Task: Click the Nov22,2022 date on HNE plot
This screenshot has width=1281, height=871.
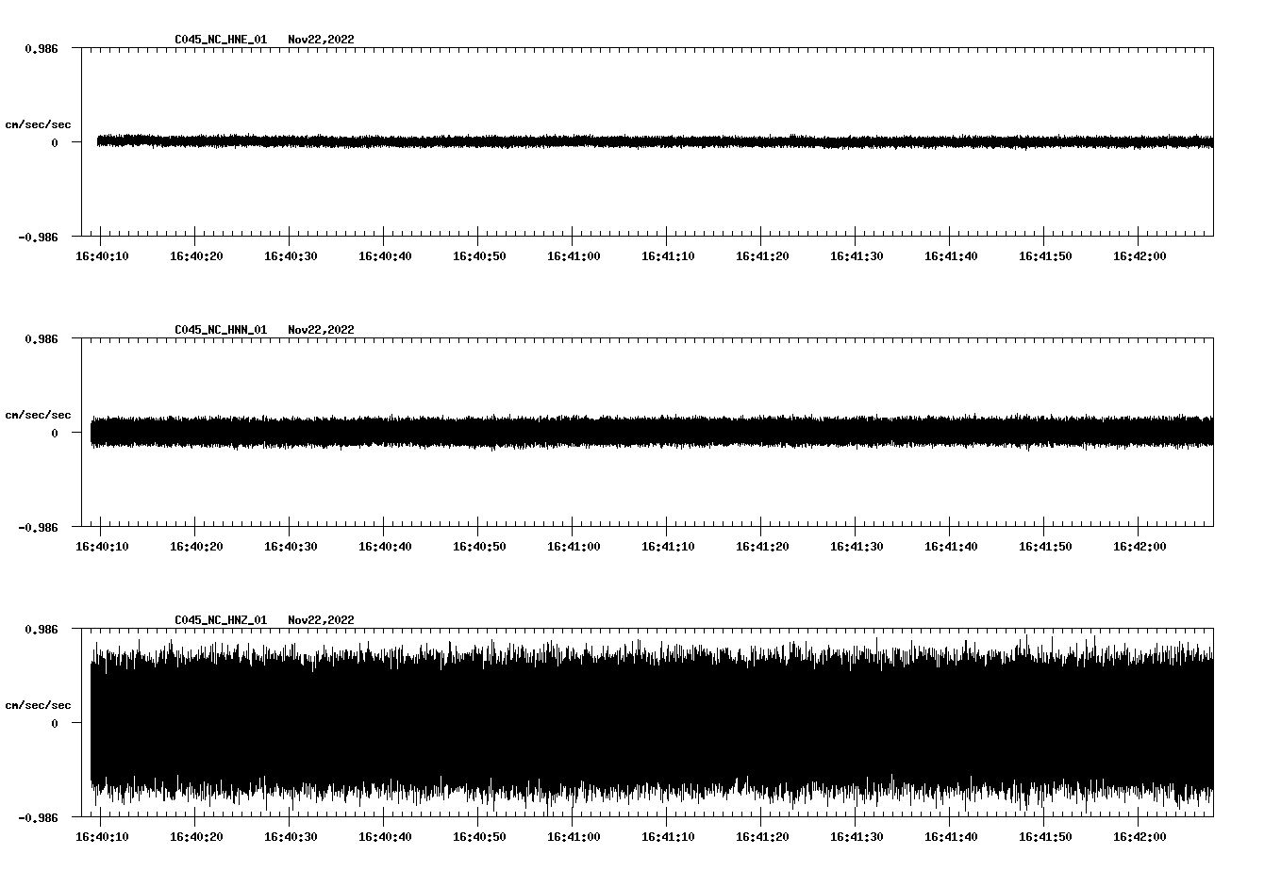Action: point(322,40)
